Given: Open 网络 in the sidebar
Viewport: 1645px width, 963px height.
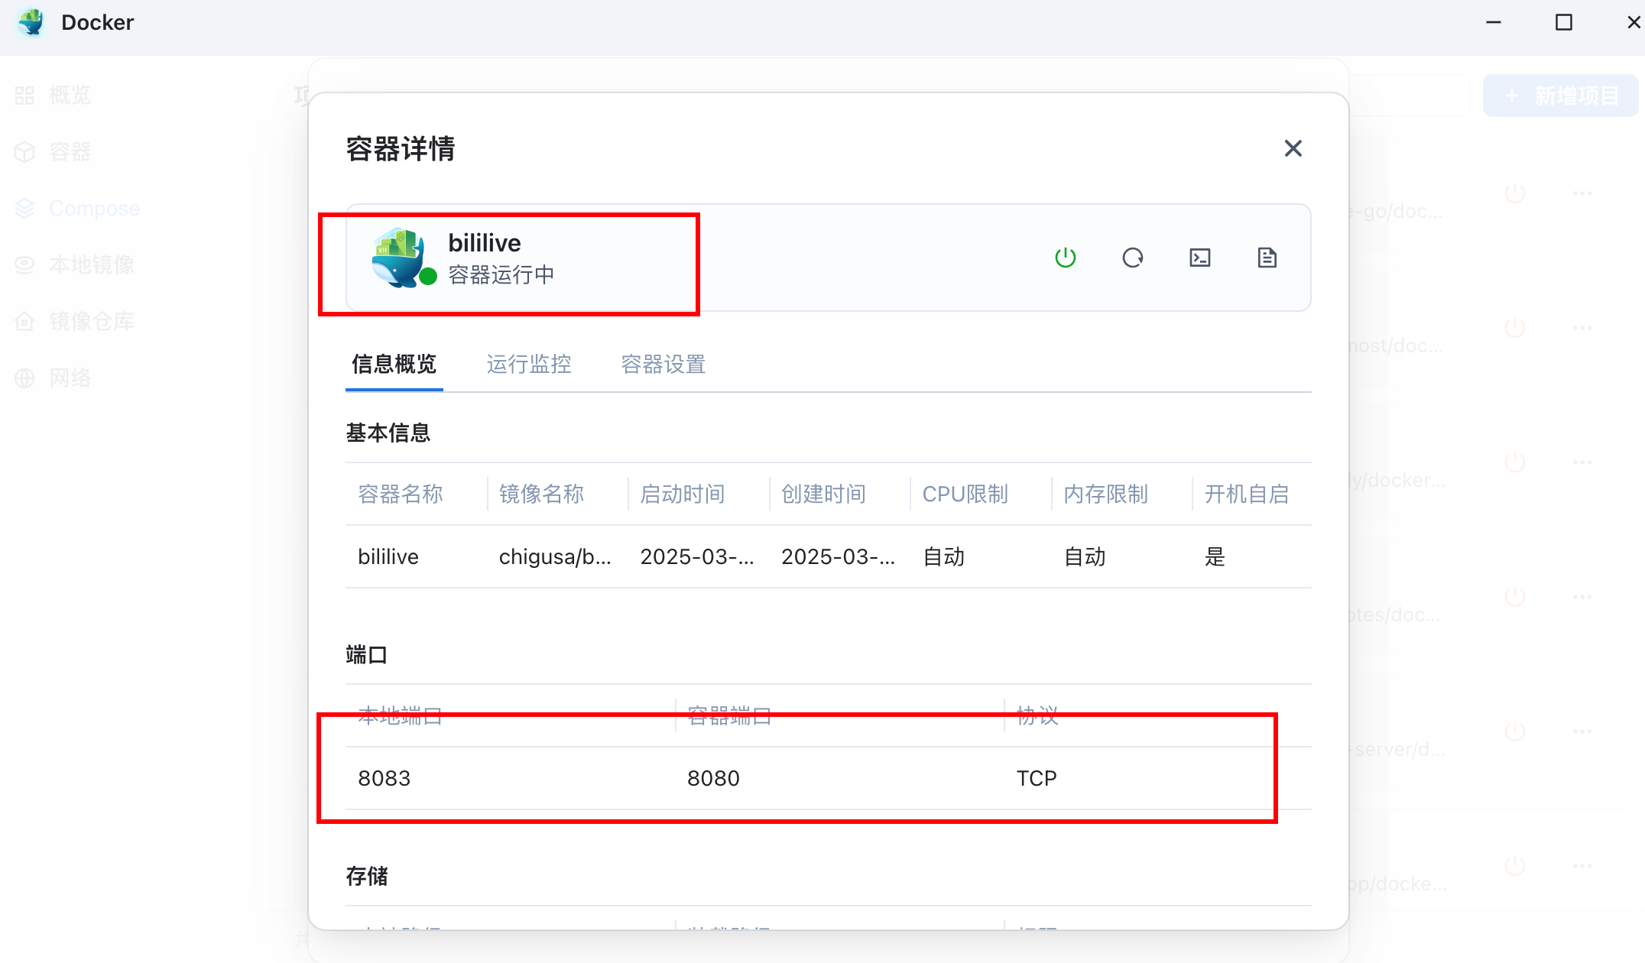Looking at the screenshot, I should (x=69, y=378).
